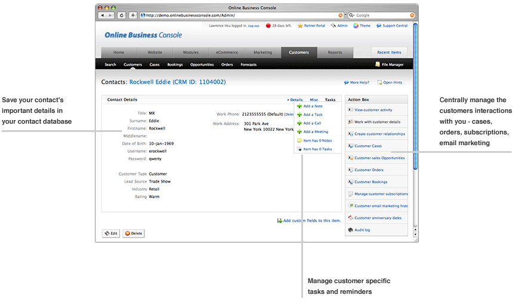Expand the Recent Items menu
513x301 pixels.
tap(389, 53)
